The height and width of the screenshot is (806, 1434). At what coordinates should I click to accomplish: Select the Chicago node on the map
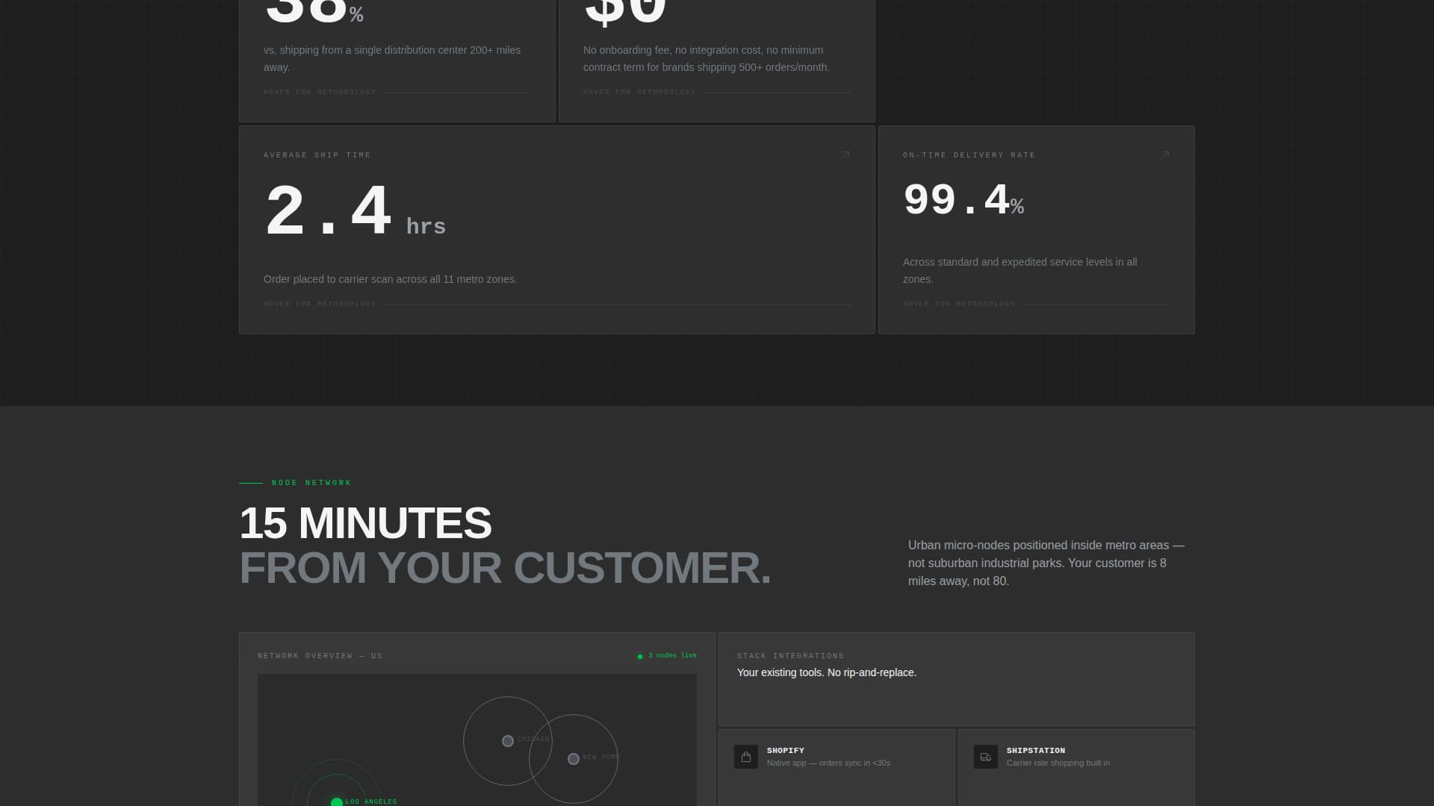pyautogui.click(x=508, y=741)
